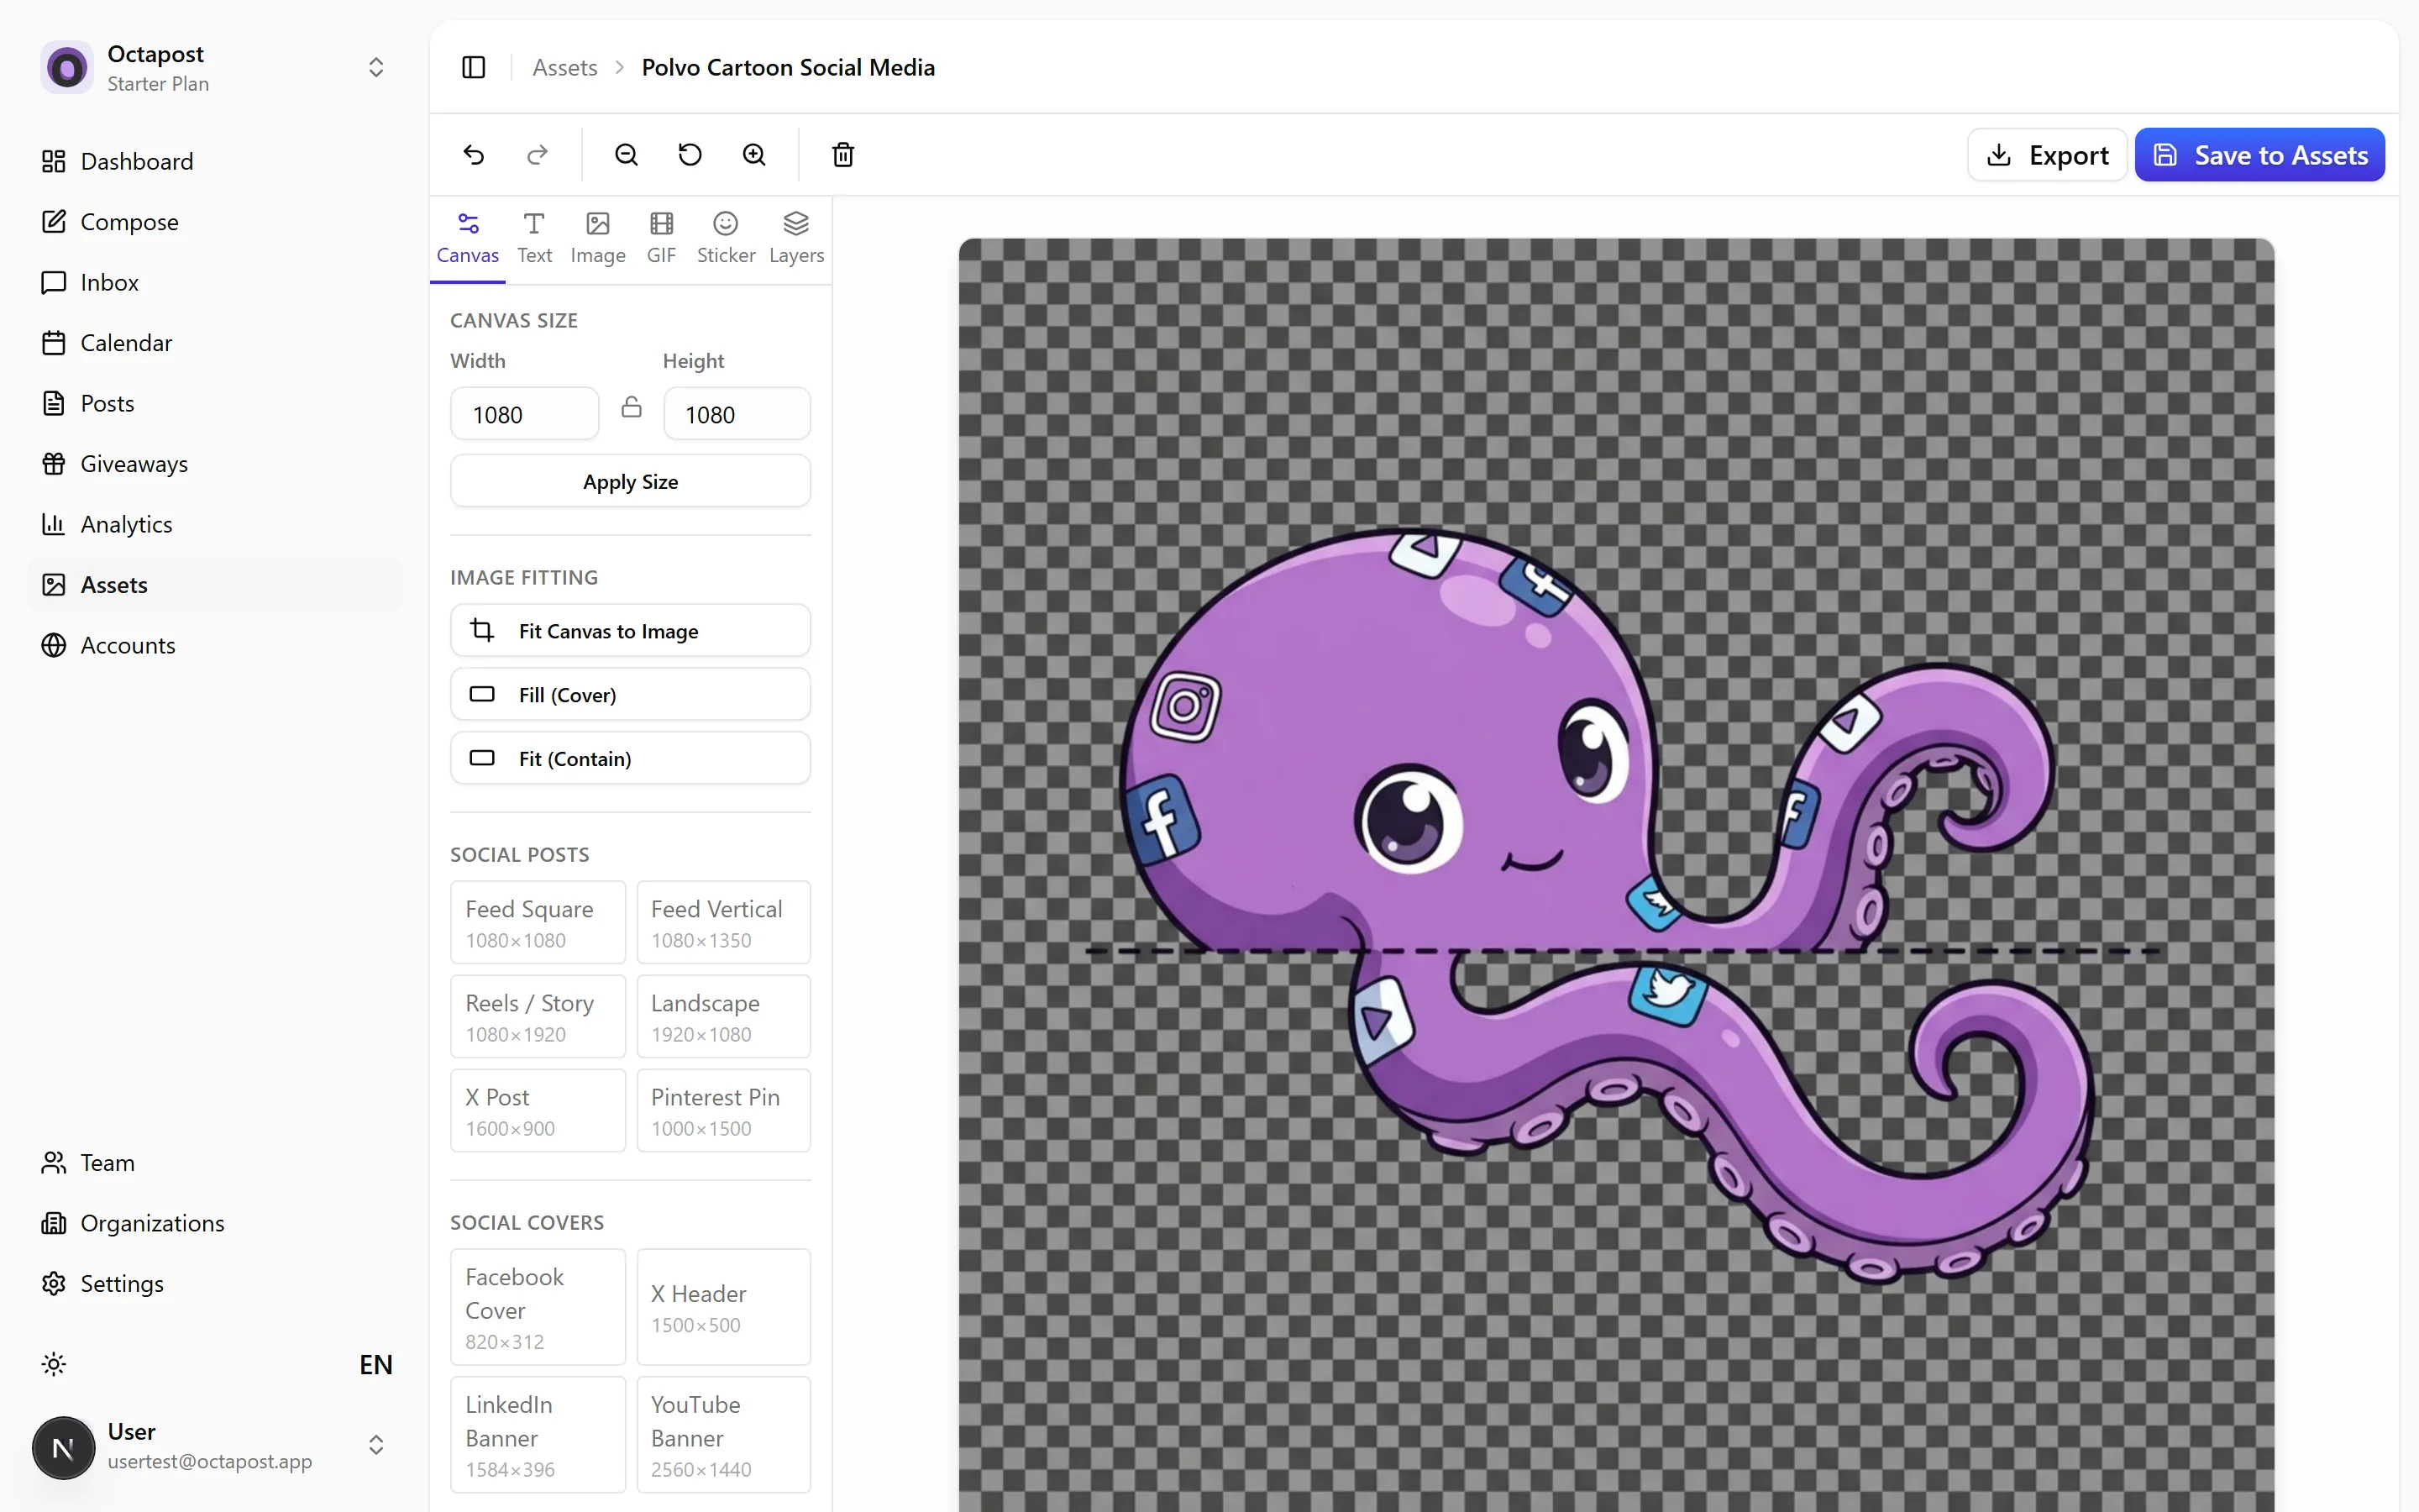Click the Fit (Contain) button
Viewport: 2419px width, 1512px height.
631,758
